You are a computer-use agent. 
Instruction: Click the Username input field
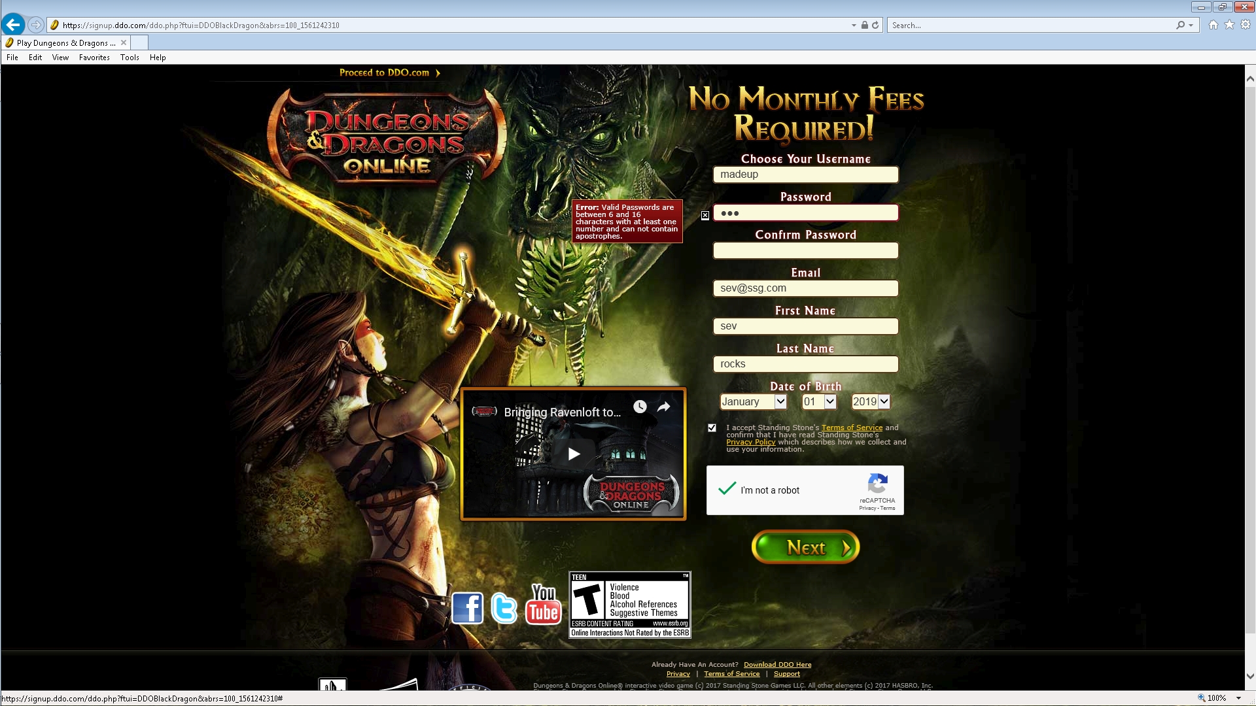[805, 175]
